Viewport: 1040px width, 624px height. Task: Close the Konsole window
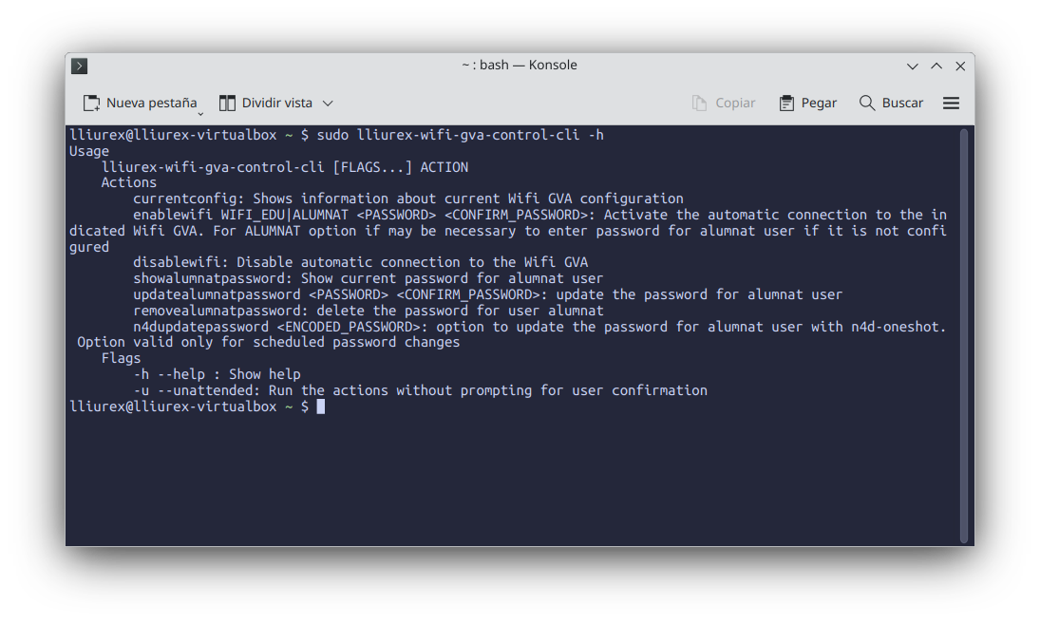tap(960, 66)
